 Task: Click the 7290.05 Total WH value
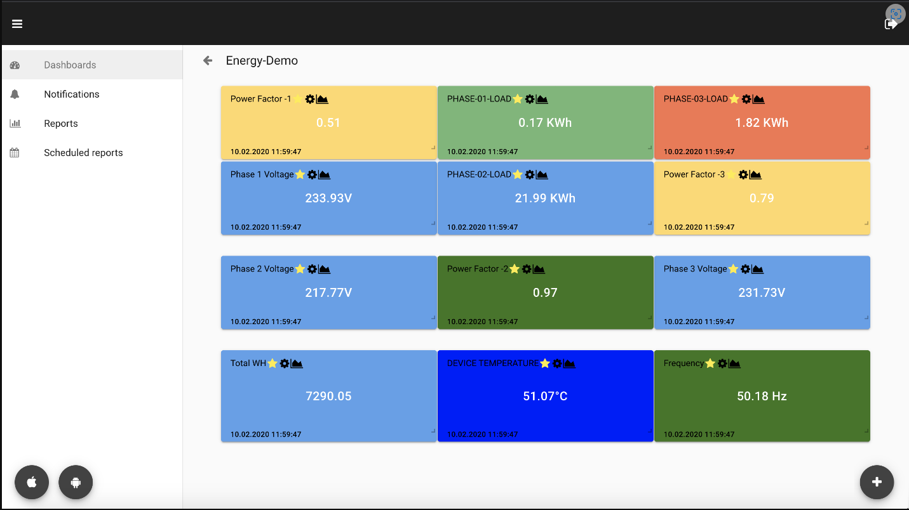[328, 396]
